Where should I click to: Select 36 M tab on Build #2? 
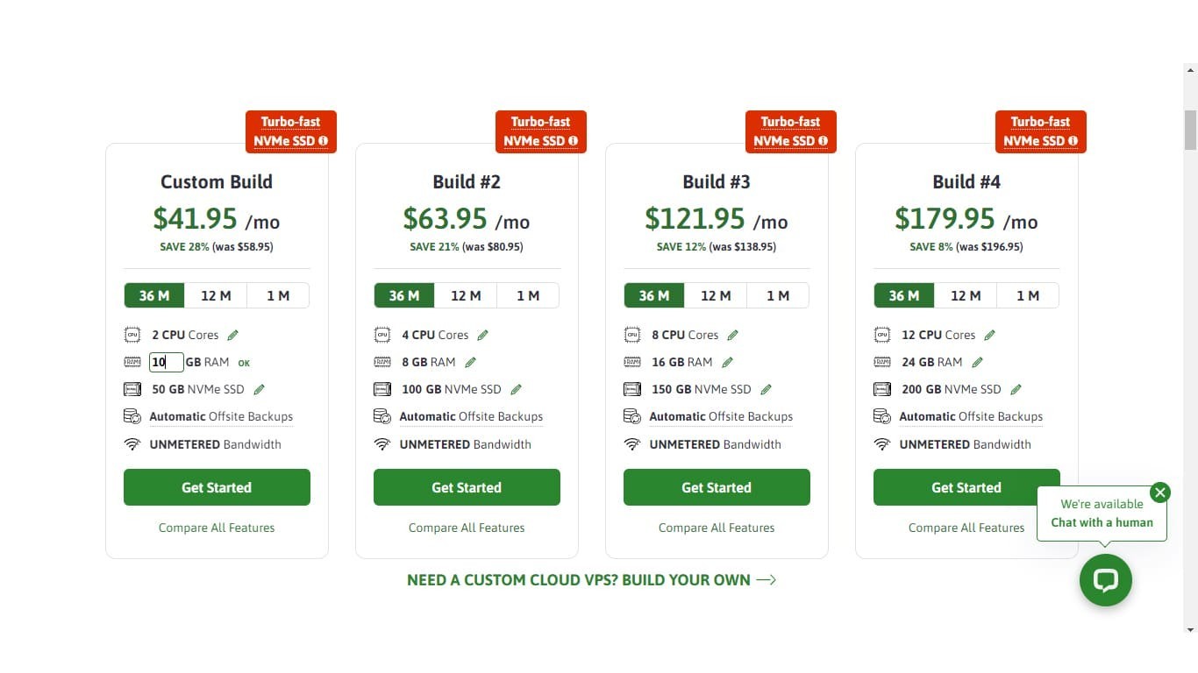tap(404, 295)
